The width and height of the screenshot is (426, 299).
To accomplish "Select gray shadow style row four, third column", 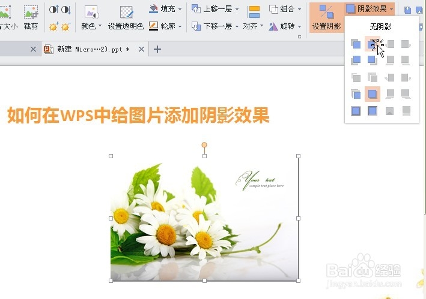I will [390, 94].
